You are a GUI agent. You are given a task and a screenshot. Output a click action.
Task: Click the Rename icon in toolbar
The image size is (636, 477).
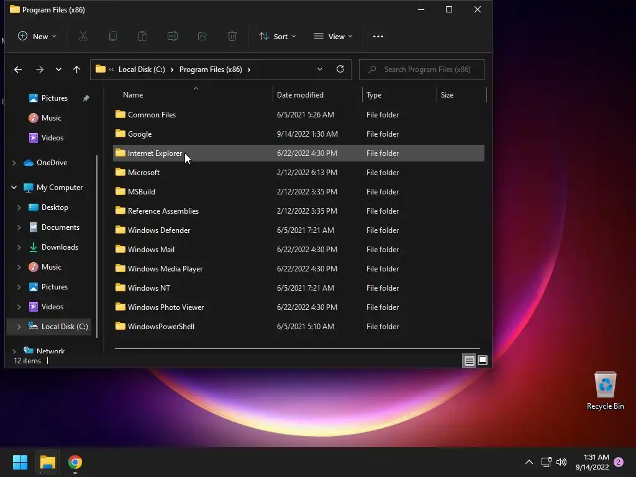click(x=173, y=37)
